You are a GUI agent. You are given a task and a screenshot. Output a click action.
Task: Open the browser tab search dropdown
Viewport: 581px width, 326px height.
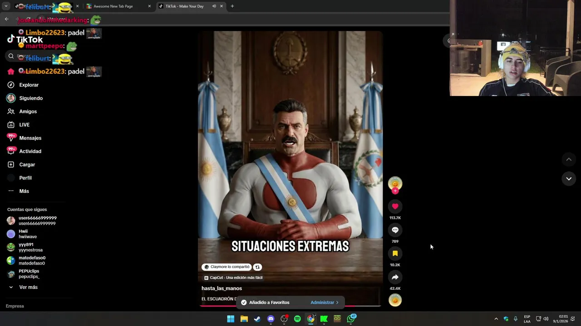point(6,6)
